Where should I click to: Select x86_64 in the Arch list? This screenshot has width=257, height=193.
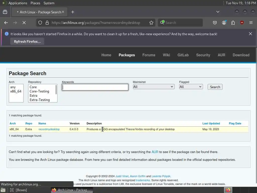pos(16,91)
